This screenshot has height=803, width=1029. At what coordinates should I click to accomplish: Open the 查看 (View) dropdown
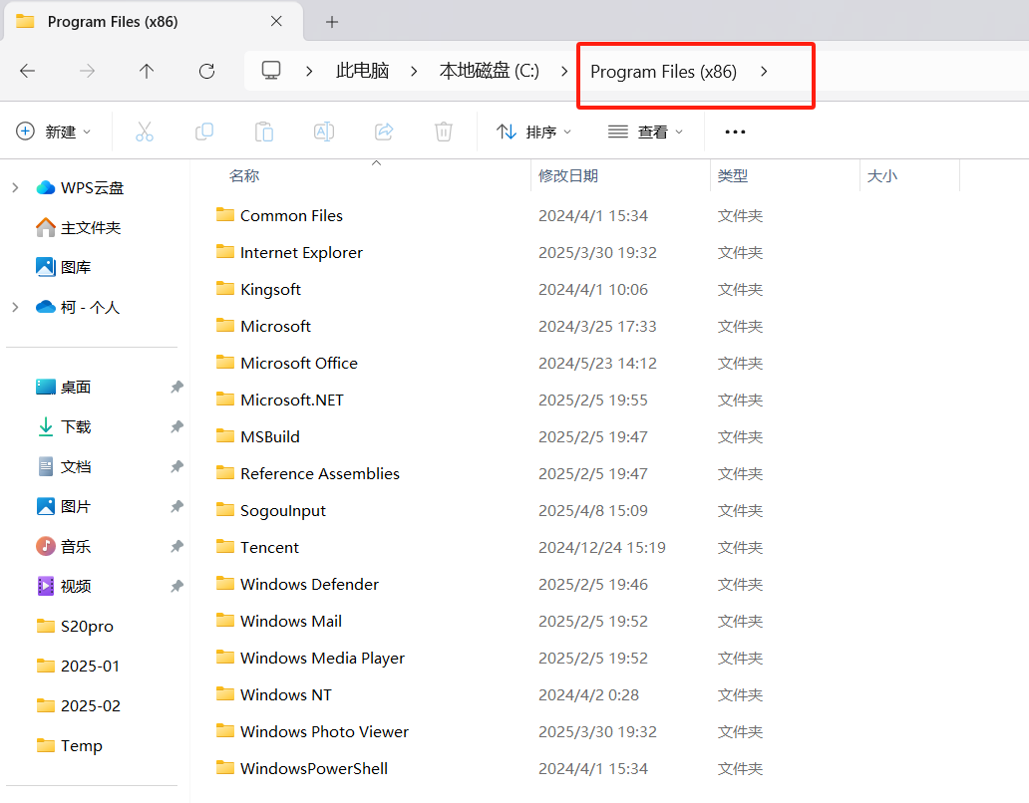coord(645,132)
